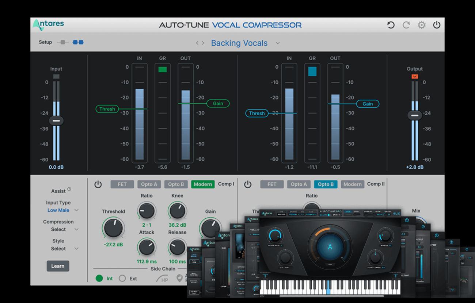Go to the previous preset arrow
The width and height of the screenshot is (475, 303).
coord(198,43)
